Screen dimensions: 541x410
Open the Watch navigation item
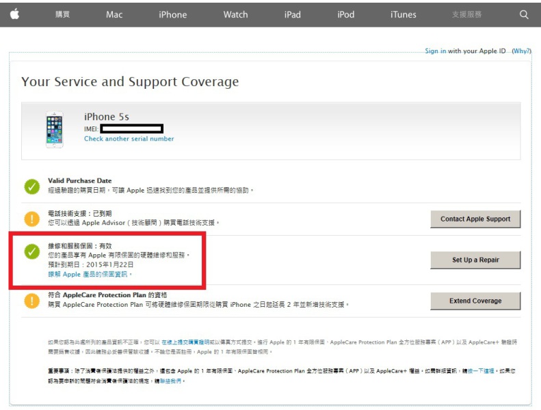236,14
